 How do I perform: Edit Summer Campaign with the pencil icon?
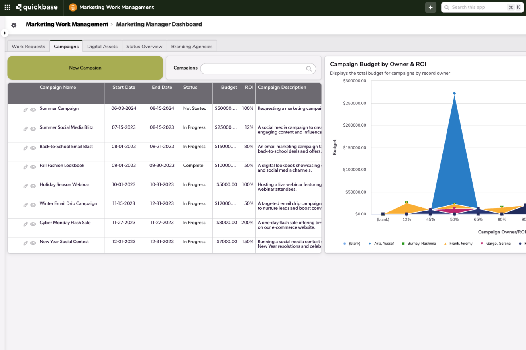26,109
